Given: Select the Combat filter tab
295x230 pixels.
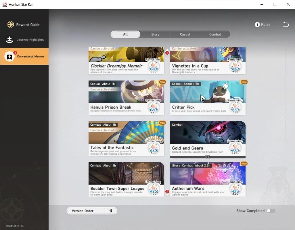Looking at the screenshot, I should click(215, 34).
